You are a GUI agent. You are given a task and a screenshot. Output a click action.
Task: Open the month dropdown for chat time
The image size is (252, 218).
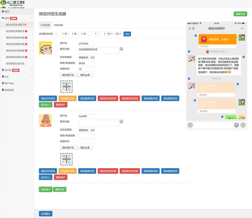[71, 34]
